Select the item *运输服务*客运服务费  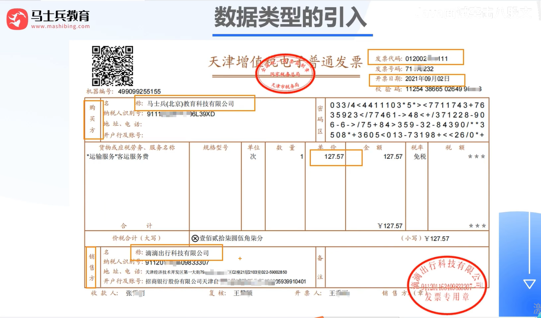coord(118,157)
